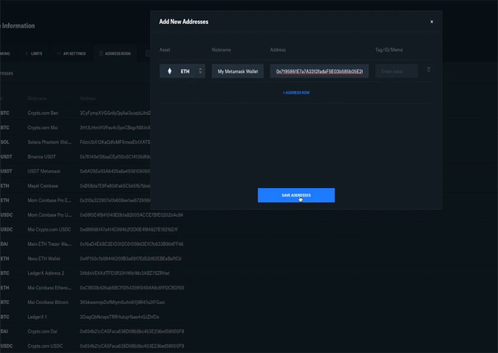Screen dimensions: 498x353
Task: Click the SOL asset label in address list
Action: click(5, 142)
